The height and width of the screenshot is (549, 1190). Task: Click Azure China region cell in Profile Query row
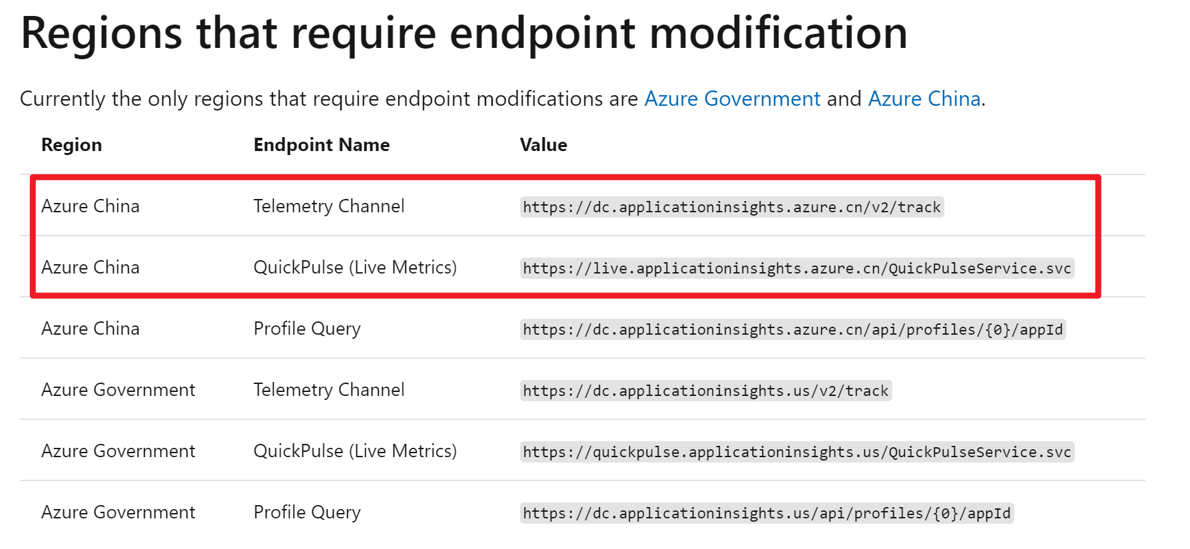[91, 329]
